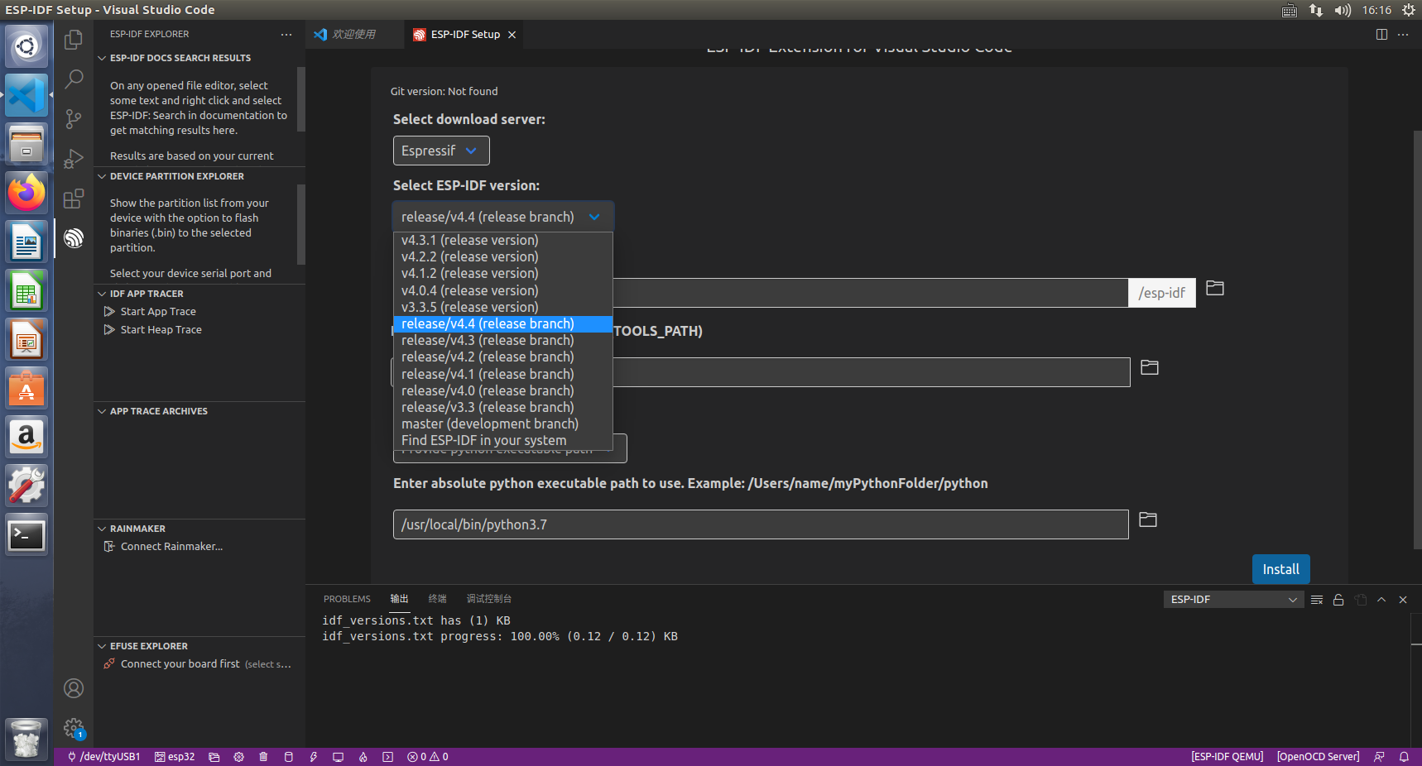The width and height of the screenshot is (1422, 766).
Task: Click the Install button
Action: (x=1280, y=569)
